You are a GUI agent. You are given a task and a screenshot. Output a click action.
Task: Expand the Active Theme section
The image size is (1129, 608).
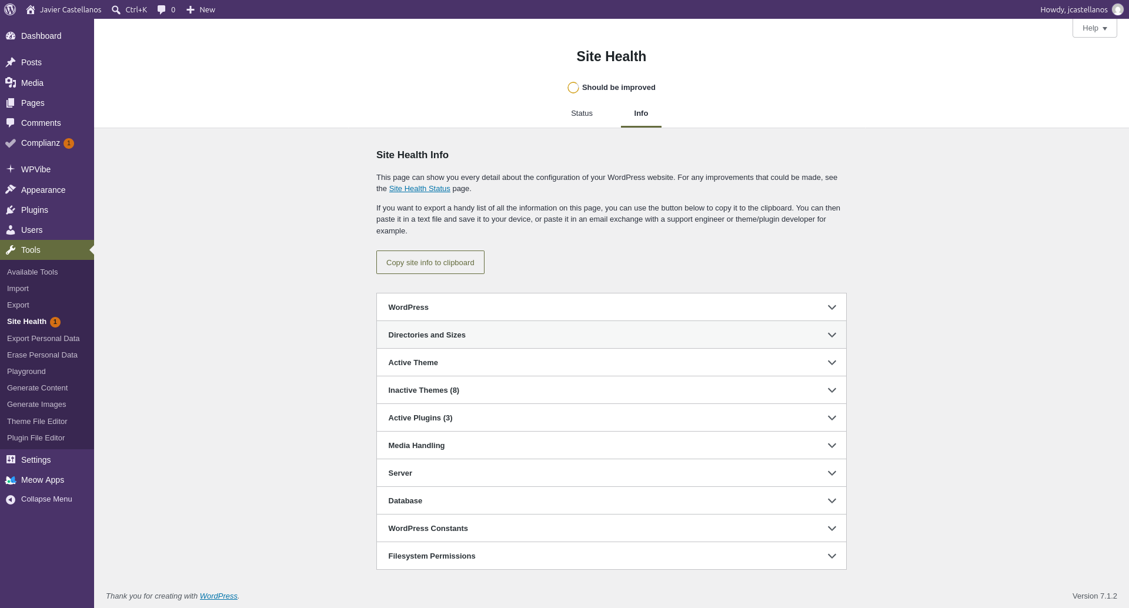tap(612, 362)
